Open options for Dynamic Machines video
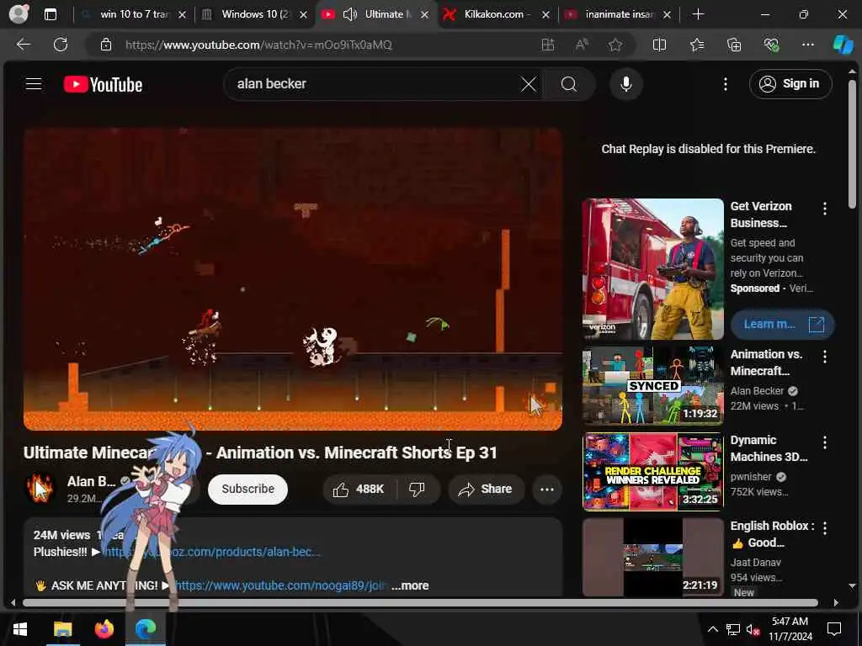The height and width of the screenshot is (646, 862). pyautogui.click(x=824, y=442)
